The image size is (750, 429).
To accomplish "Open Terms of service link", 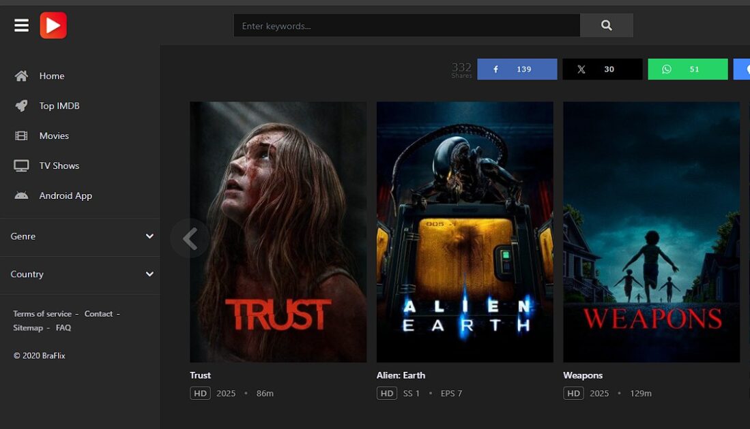I will coord(42,314).
